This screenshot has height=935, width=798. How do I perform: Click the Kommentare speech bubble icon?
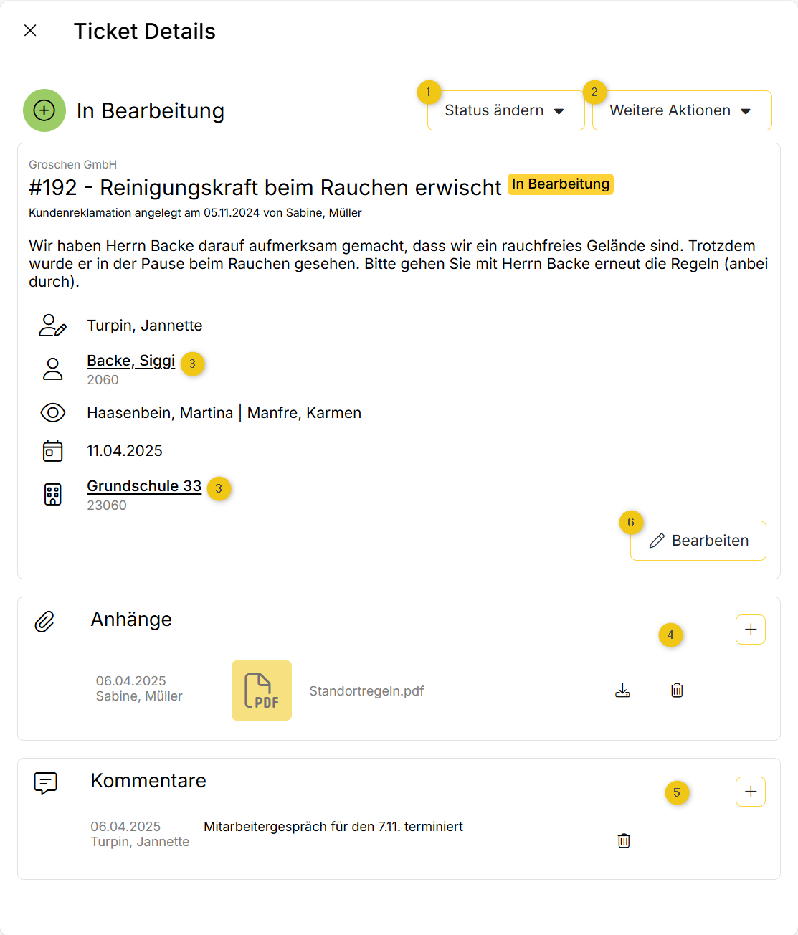click(46, 783)
